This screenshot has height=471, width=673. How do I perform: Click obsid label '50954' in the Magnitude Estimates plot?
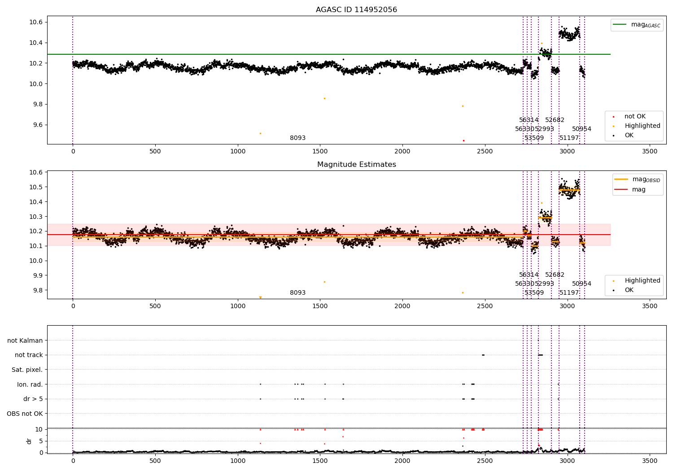tap(581, 284)
